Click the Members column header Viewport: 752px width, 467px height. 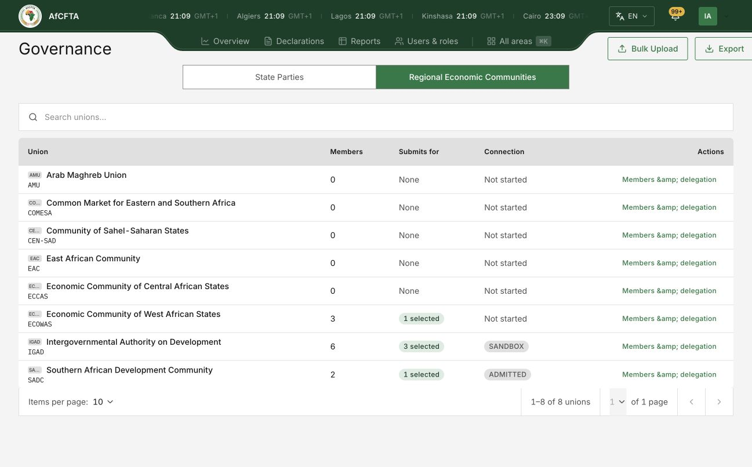(346, 152)
